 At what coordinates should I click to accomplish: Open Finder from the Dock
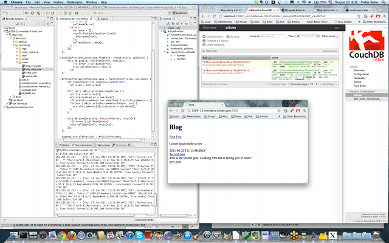13,235
